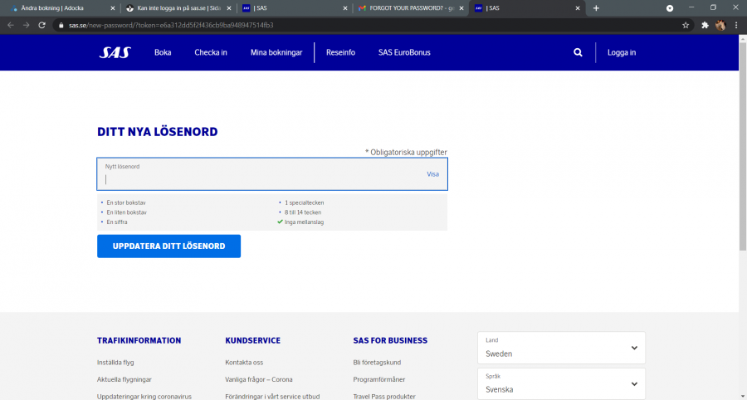Click the Logga in link
The width and height of the screenshot is (747, 400).
(x=622, y=52)
